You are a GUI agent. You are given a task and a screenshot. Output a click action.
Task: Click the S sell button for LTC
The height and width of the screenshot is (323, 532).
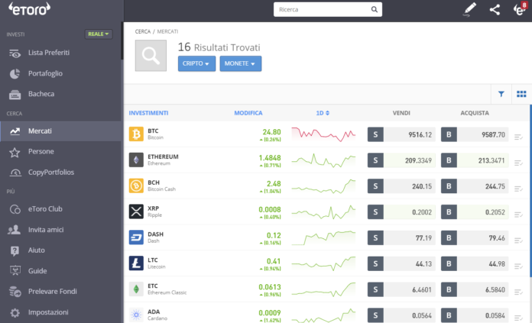pos(375,263)
